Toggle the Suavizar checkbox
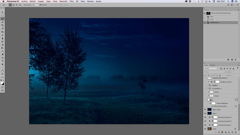The width and height of the screenshot is (240, 135). tap(40, 5)
